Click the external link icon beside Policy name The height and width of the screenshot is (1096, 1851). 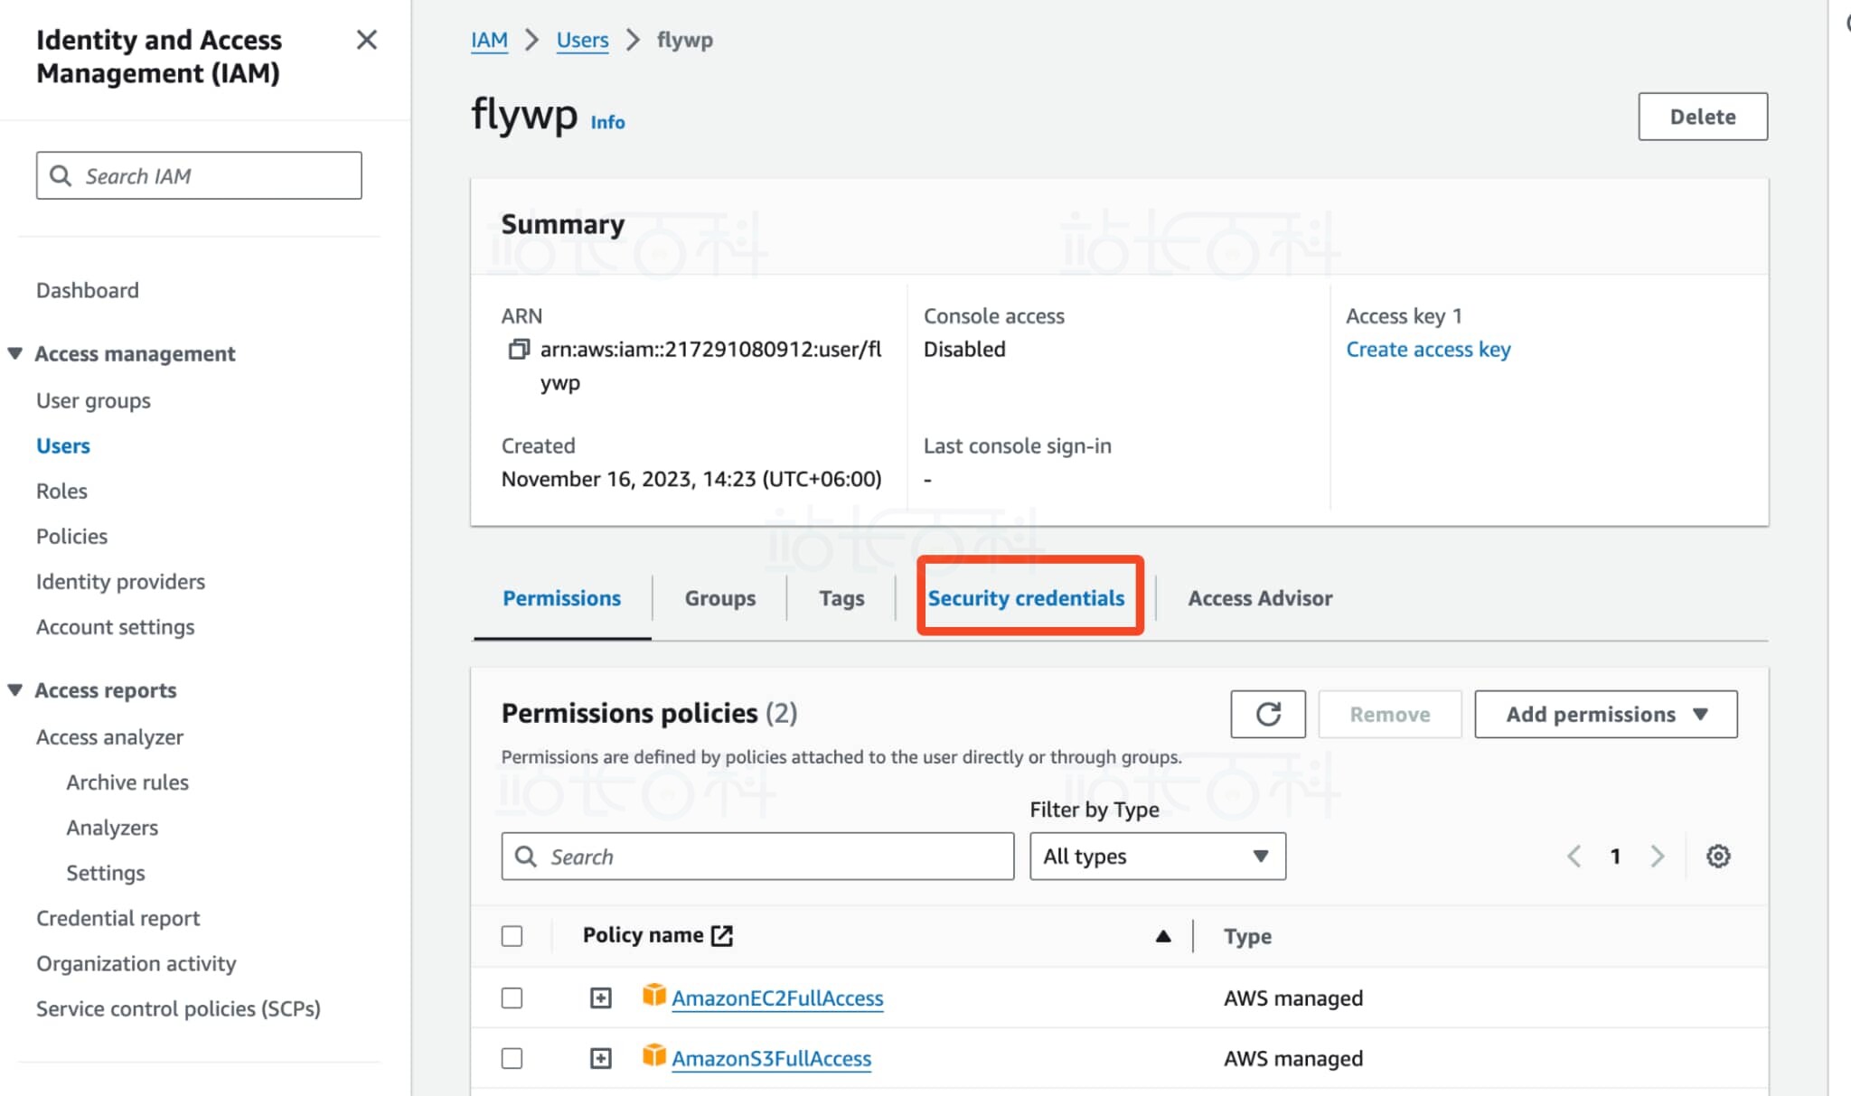click(x=721, y=935)
